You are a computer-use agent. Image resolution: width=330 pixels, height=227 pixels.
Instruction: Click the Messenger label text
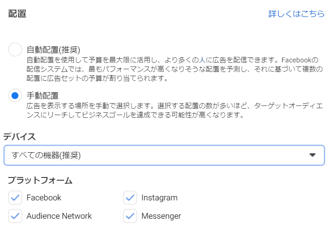[x=161, y=216]
